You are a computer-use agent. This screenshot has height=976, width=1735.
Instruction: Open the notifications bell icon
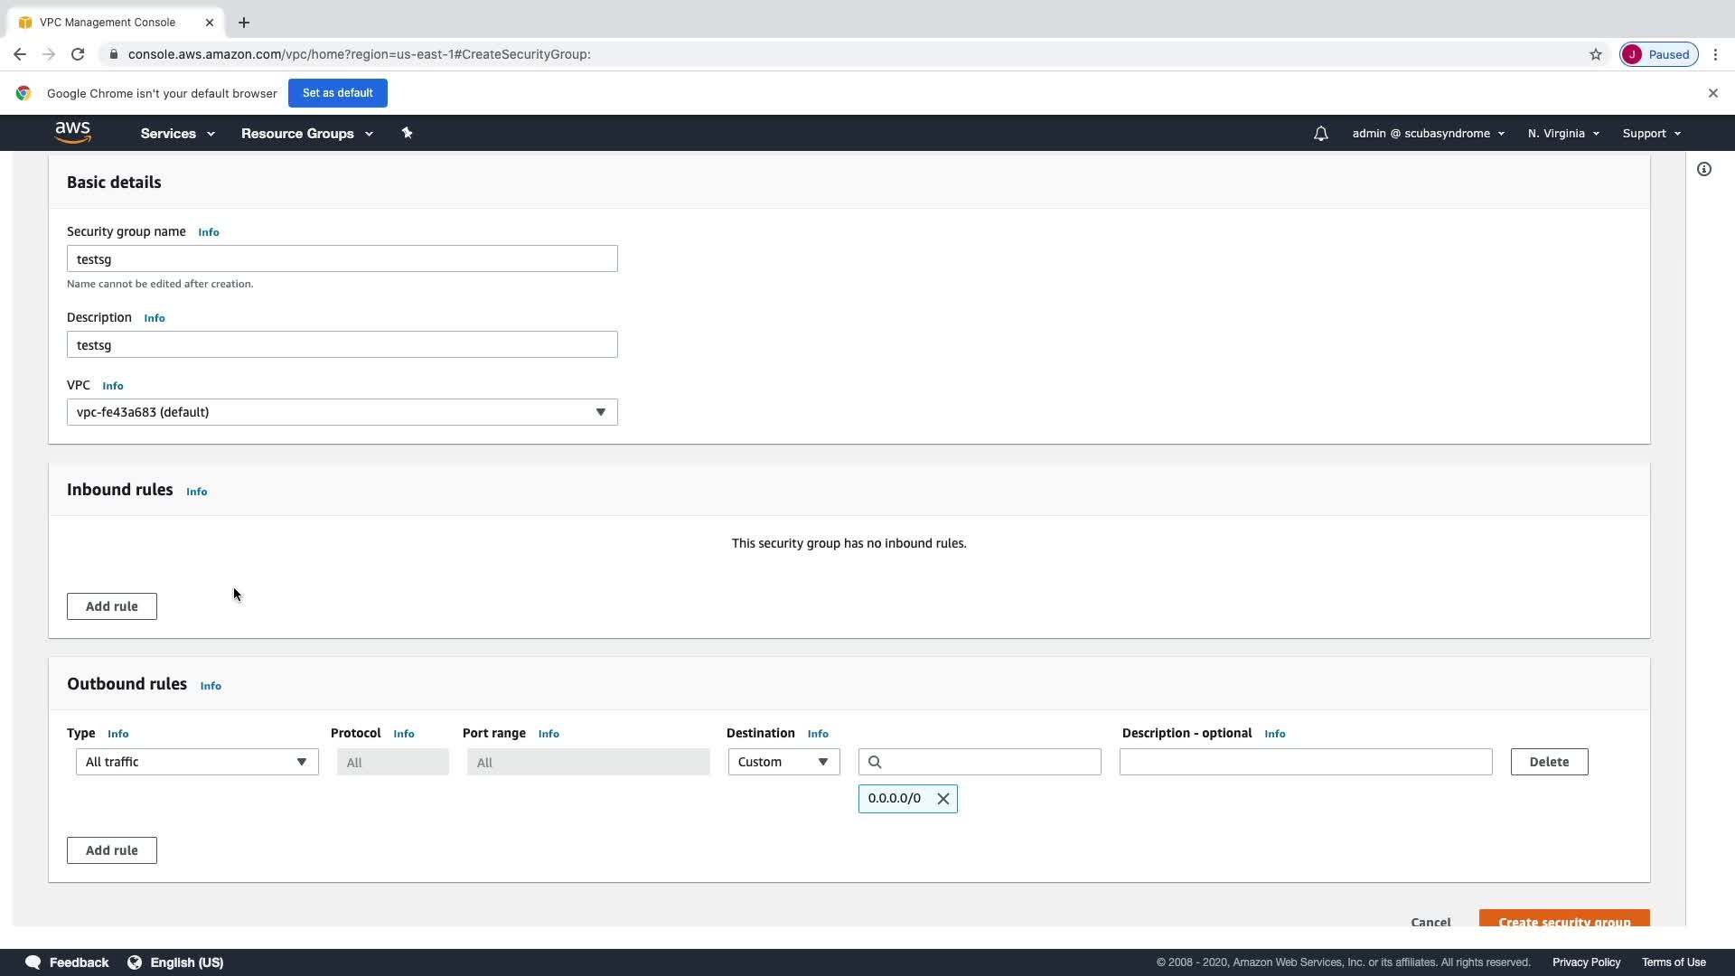[1320, 134]
